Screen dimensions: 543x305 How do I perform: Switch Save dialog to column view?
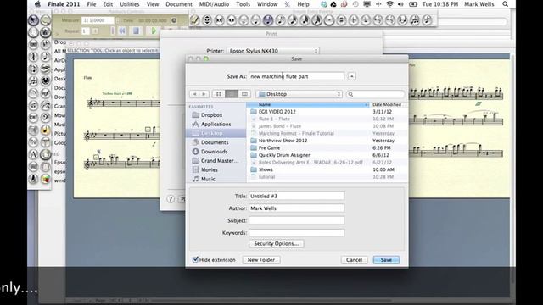pyautogui.click(x=244, y=94)
